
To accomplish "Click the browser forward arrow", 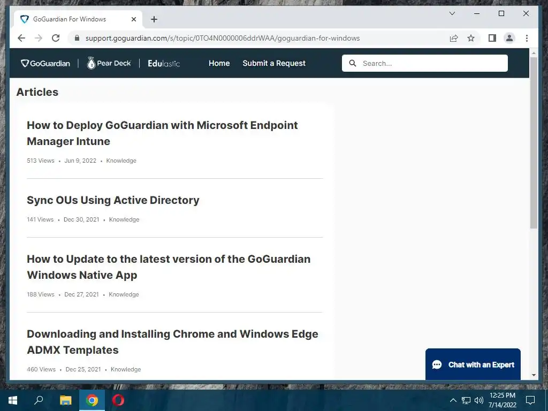I will click(x=39, y=38).
